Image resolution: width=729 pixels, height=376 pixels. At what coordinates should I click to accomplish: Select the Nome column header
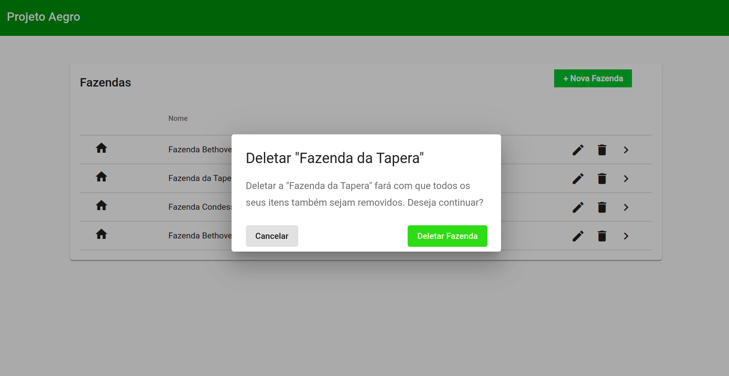tap(178, 118)
